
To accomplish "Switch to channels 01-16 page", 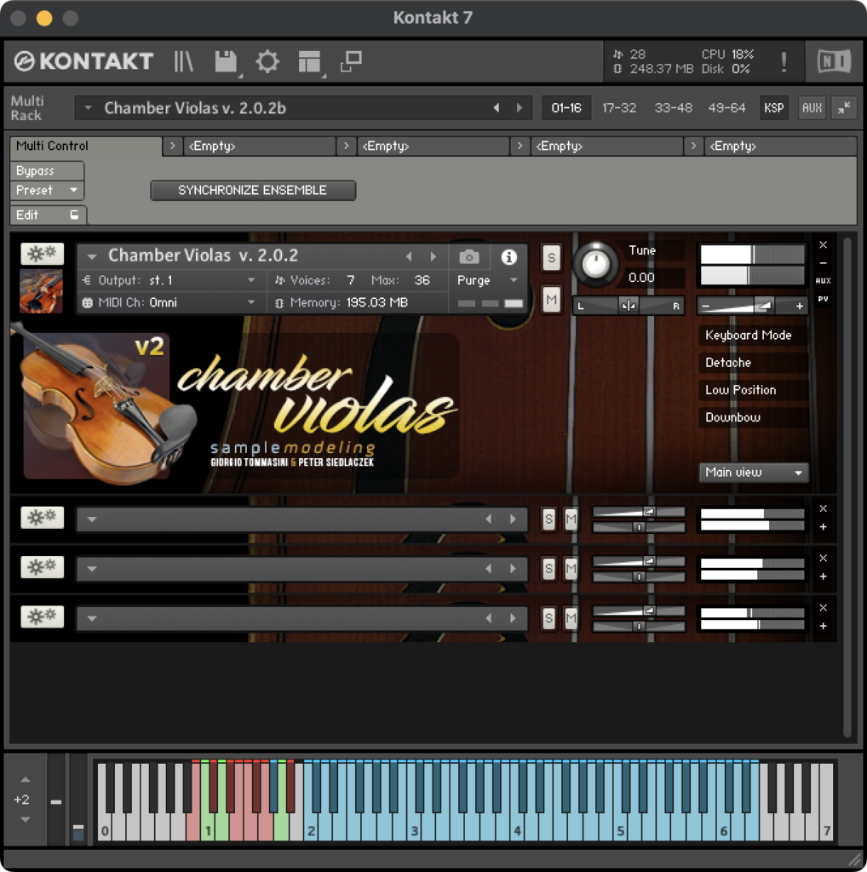I will tap(566, 108).
